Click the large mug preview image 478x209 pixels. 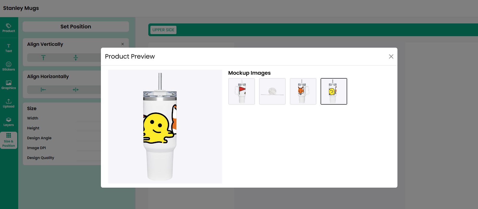[x=165, y=126]
